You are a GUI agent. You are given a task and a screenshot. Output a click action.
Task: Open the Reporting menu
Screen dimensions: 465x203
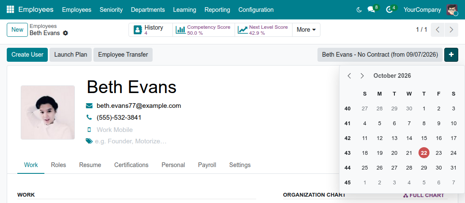[x=217, y=10]
